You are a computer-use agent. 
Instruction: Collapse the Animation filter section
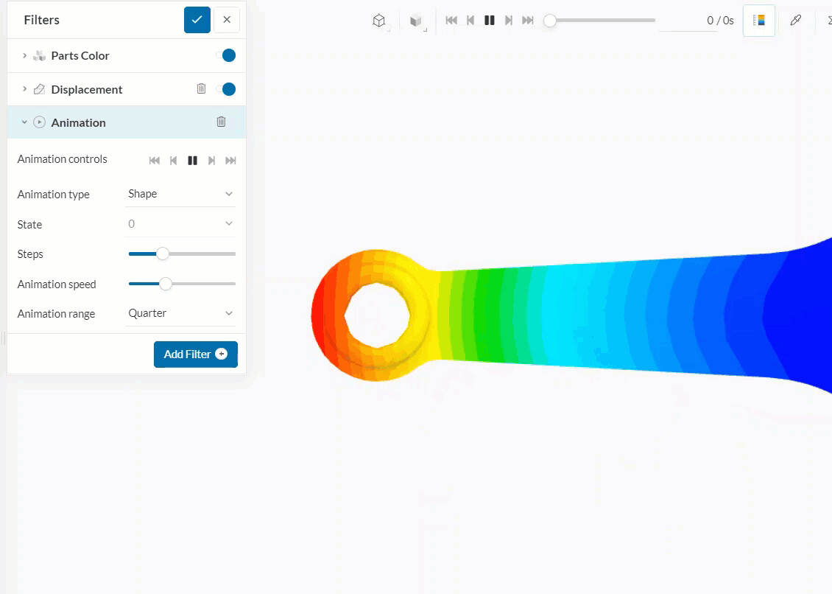24,122
